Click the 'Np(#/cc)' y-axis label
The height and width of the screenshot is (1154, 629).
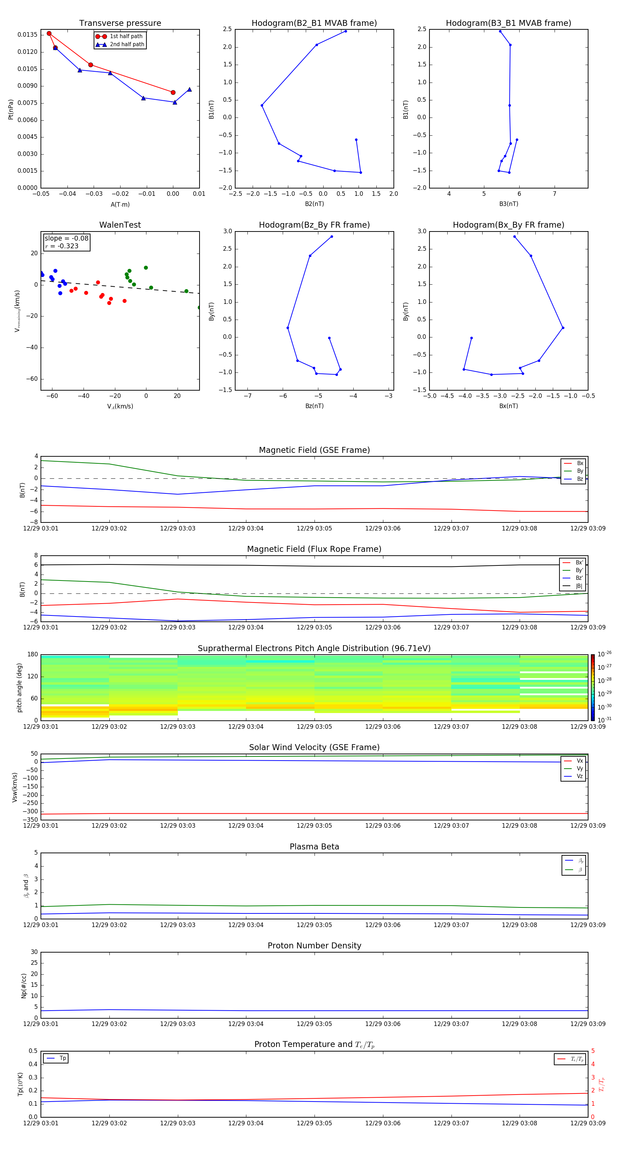[x=24, y=985]
